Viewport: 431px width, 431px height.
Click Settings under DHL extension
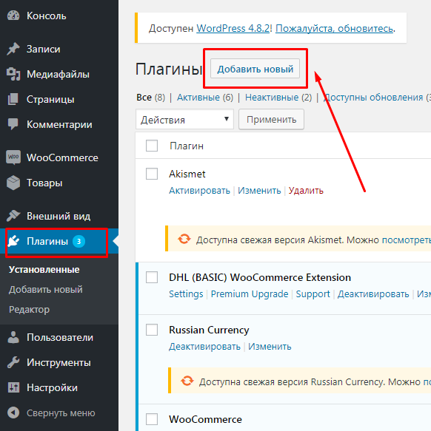coord(186,293)
